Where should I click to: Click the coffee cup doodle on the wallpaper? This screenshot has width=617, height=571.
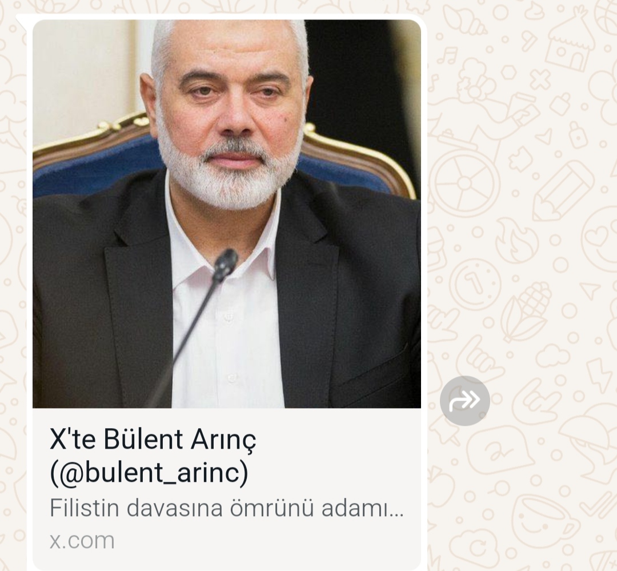(545, 521)
